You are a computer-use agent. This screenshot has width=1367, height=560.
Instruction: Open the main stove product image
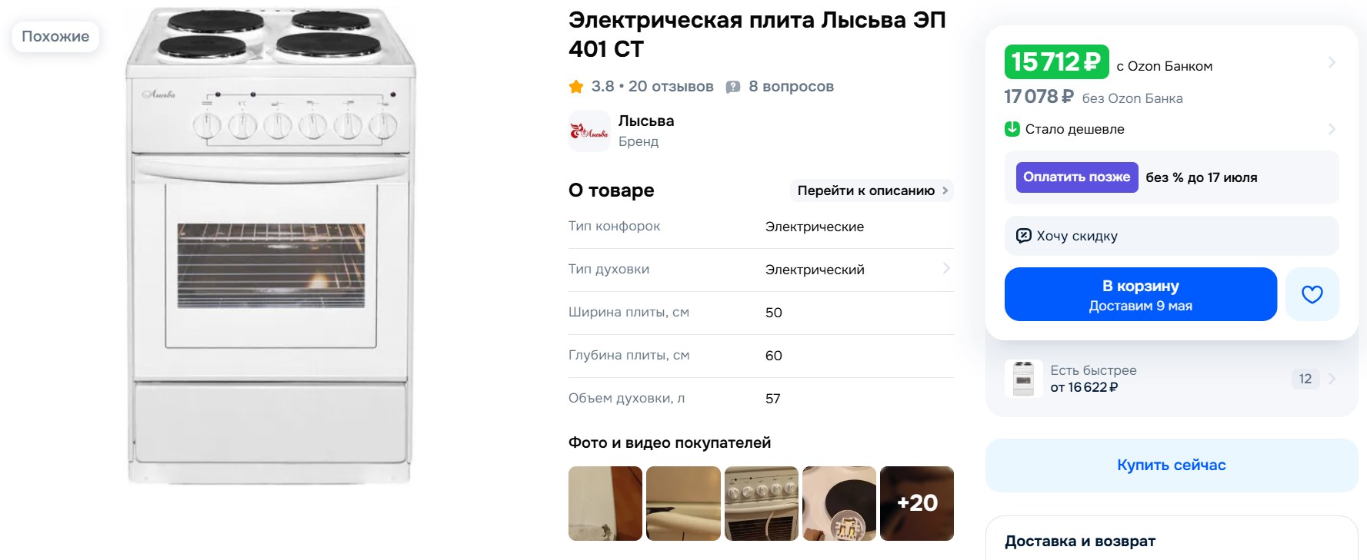point(270,246)
